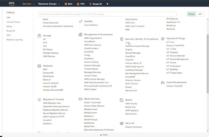This screenshot has width=209, height=137.
Task: Open VPC shortcut icon in top bar
Action: coord(78,4)
